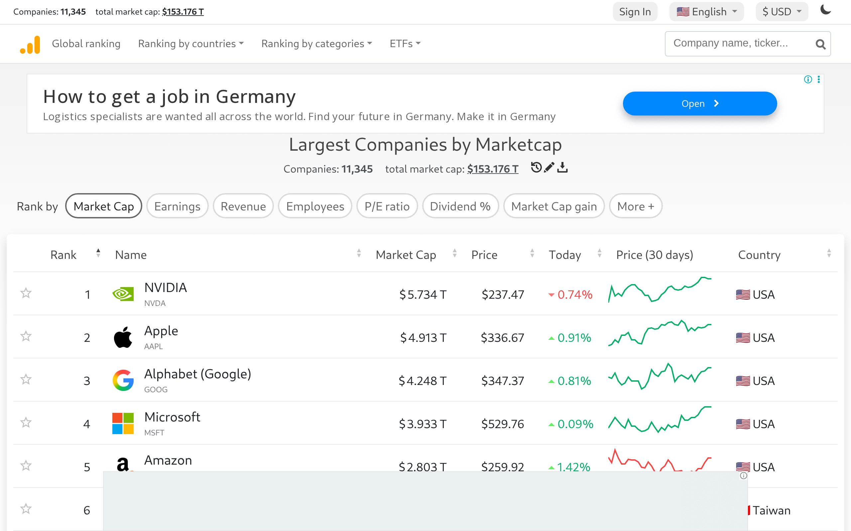Favorite Microsoft with its star icon
The height and width of the screenshot is (531, 851).
[26, 422]
